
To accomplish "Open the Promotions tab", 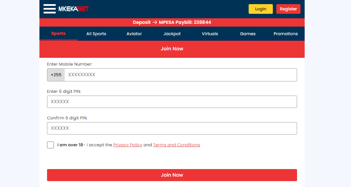I will 286,34.
